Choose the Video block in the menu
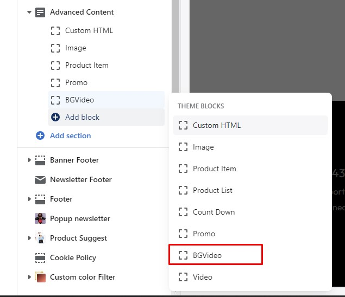The height and width of the screenshot is (297, 345). point(202,277)
